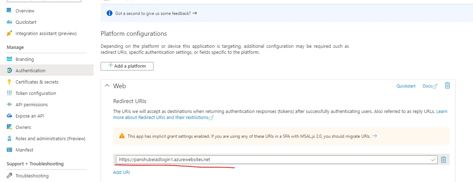Collapse the Web platform section
This screenshot has width=473, height=182.
coord(107,86)
